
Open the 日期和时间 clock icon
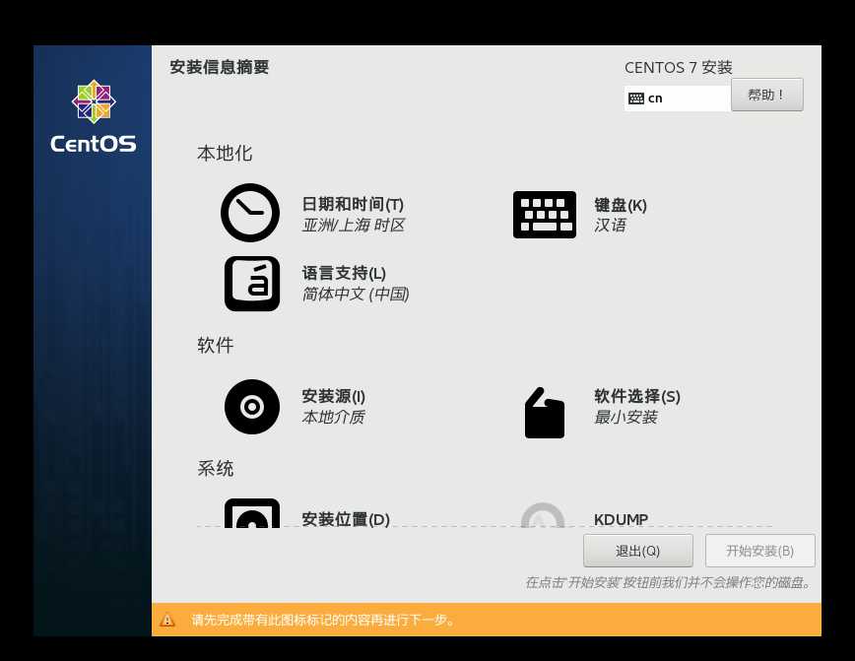point(249,212)
